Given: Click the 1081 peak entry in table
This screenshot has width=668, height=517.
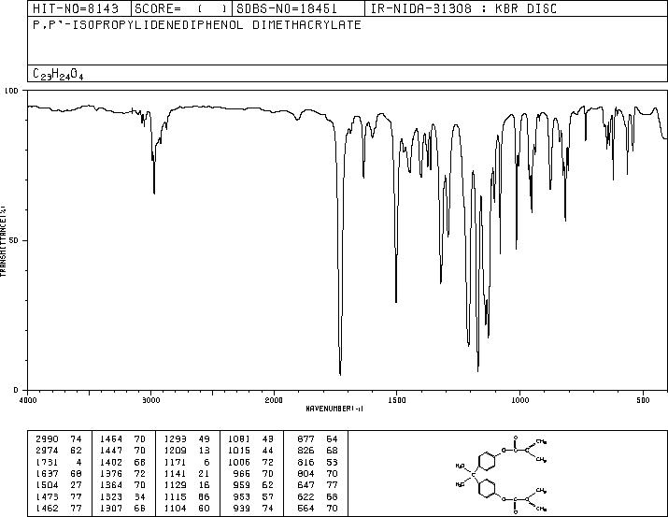Looking at the screenshot, I should coord(251,439).
